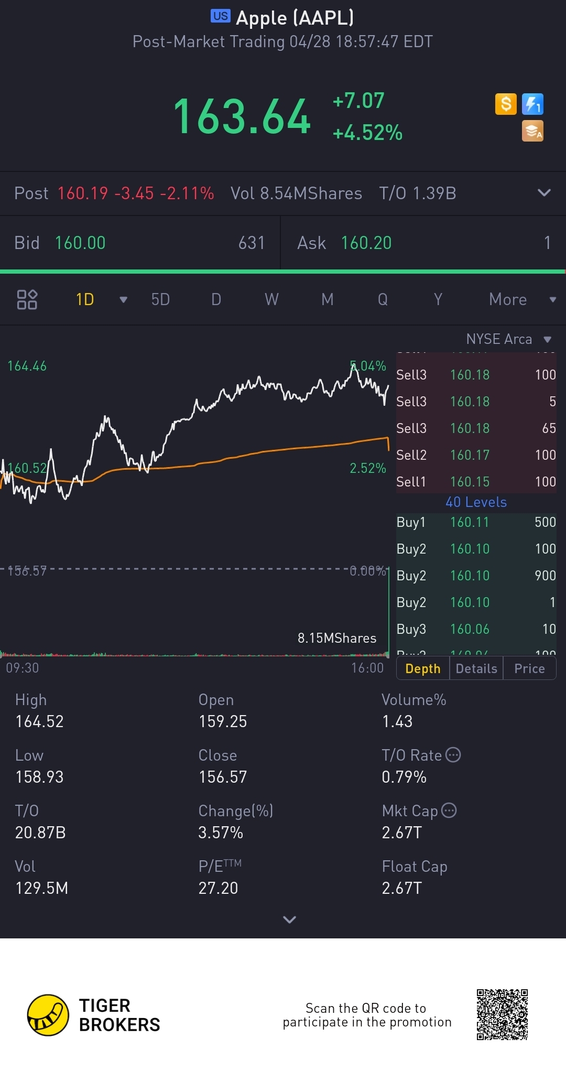
Task: Tap the T/O Rate info icon
Action: tap(453, 755)
